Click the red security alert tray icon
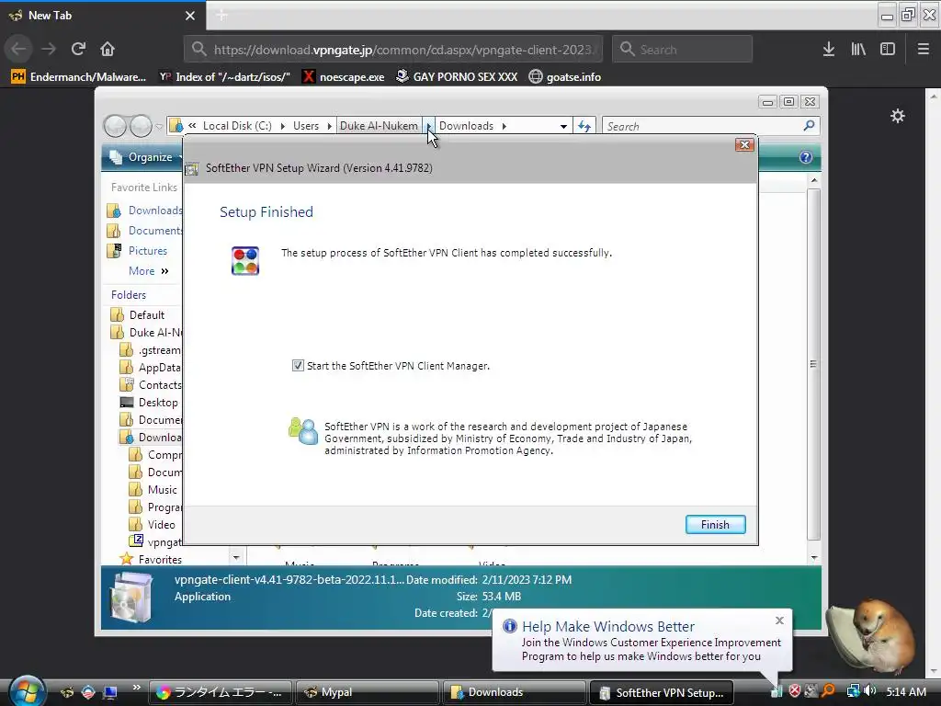The image size is (941, 706). tap(795, 691)
